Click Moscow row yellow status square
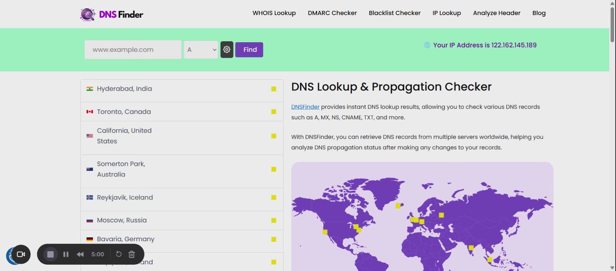 tap(274, 221)
